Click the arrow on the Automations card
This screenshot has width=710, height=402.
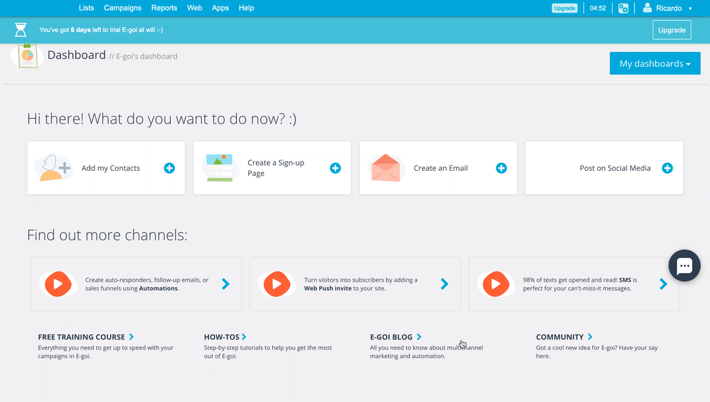(x=225, y=284)
